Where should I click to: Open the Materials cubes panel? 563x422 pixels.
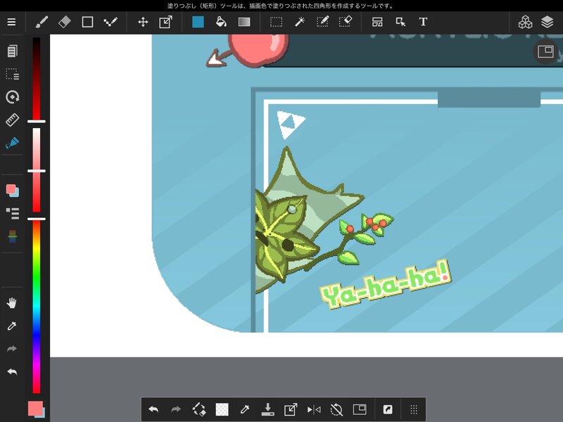525,22
